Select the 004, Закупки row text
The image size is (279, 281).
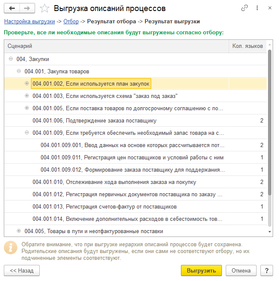click(33, 59)
